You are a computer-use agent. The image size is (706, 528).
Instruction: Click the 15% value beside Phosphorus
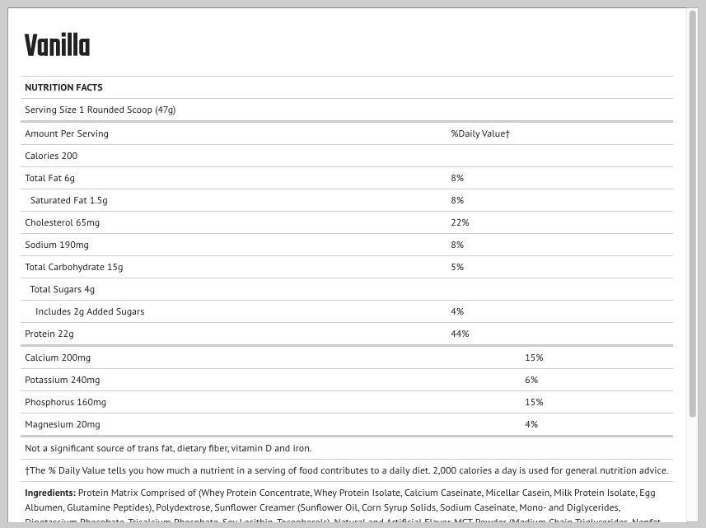coord(534,402)
